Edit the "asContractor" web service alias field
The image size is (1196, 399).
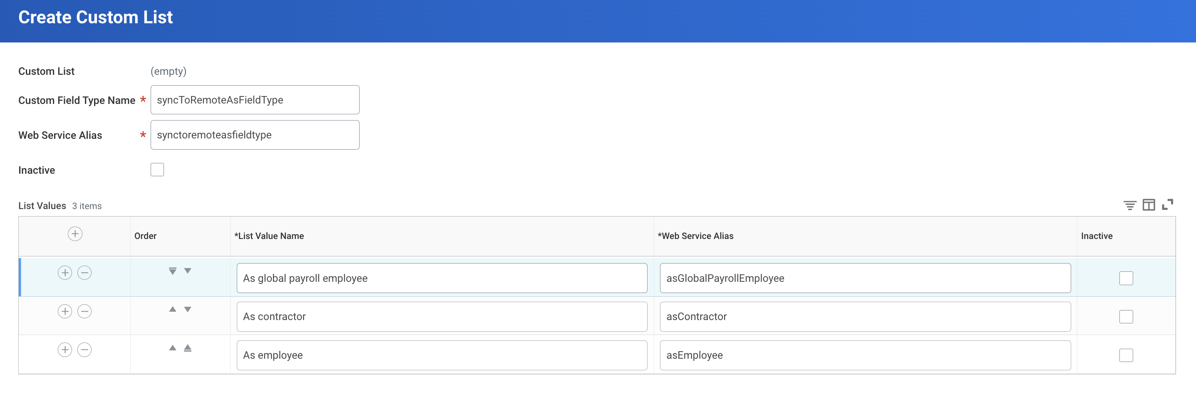click(864, 316)
